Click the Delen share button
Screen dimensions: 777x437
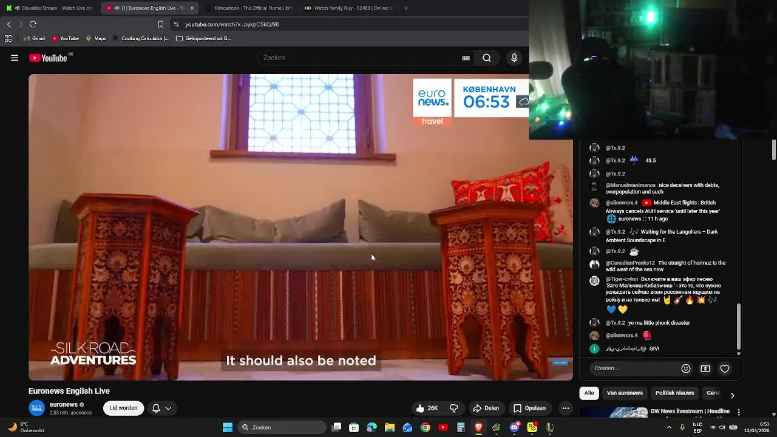pyautogui.click(x=486, y=408)
